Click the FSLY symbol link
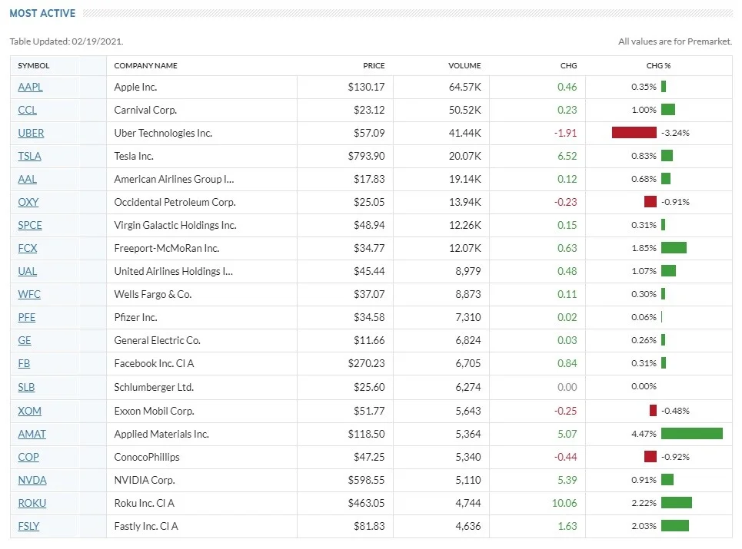Viewport: 742px width, 549px height. [28, 526]
